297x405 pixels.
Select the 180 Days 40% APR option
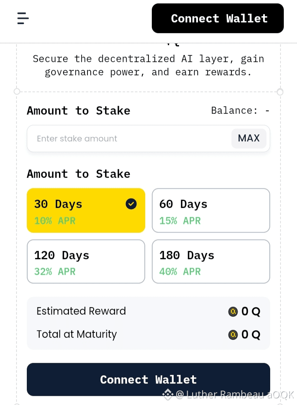[x=211, y=262]
